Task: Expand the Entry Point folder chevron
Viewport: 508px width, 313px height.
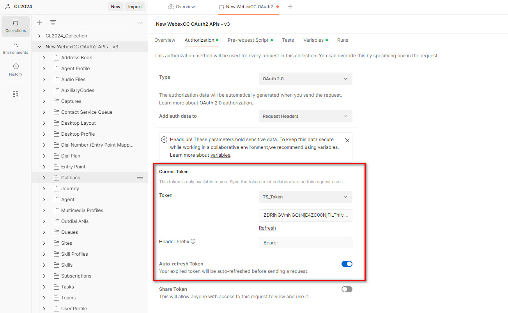Action: pos(44,167)
